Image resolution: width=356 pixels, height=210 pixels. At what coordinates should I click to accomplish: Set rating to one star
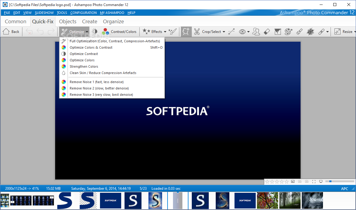(267, 182)
